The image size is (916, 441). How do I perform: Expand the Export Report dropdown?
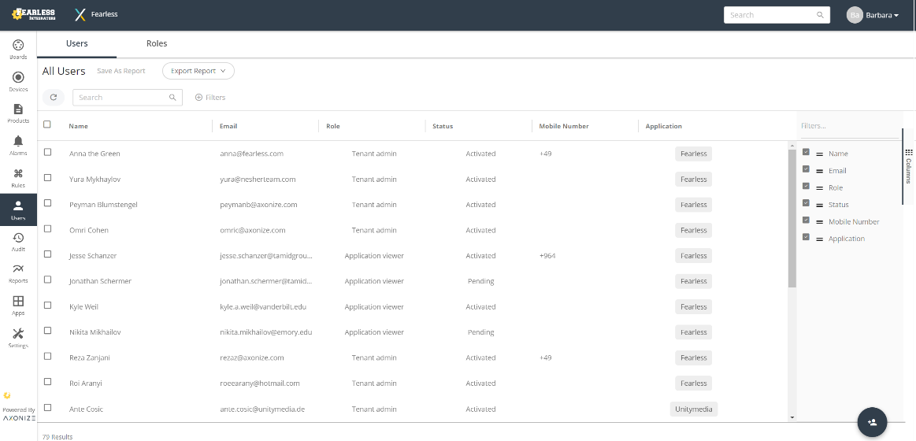(198, 71)
